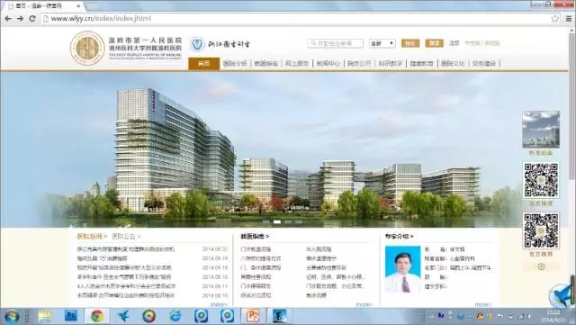
Task: Click the browser back arrow
Action: 8,18
